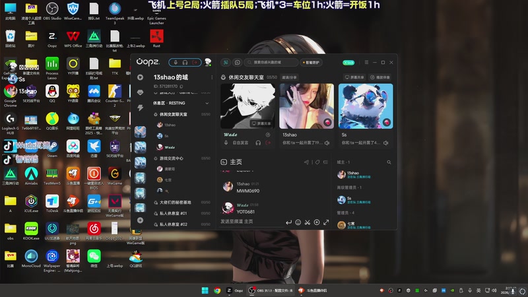Open the emoji picker in chat input
This screenshot has width=528, height=297.
298,222
